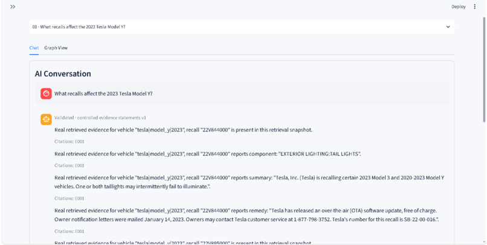
Task: Click the red user avatar icon
Action: tap(46, 94)
